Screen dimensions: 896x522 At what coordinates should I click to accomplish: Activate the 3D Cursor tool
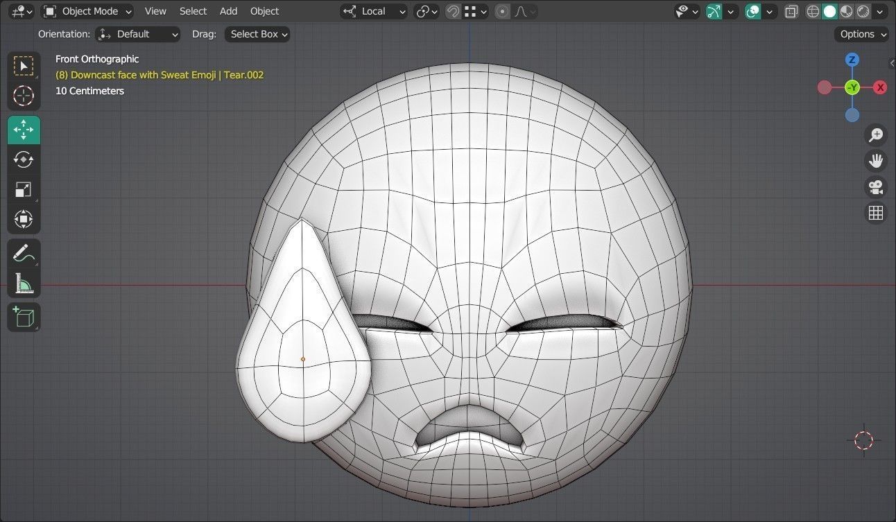[24, 96]
